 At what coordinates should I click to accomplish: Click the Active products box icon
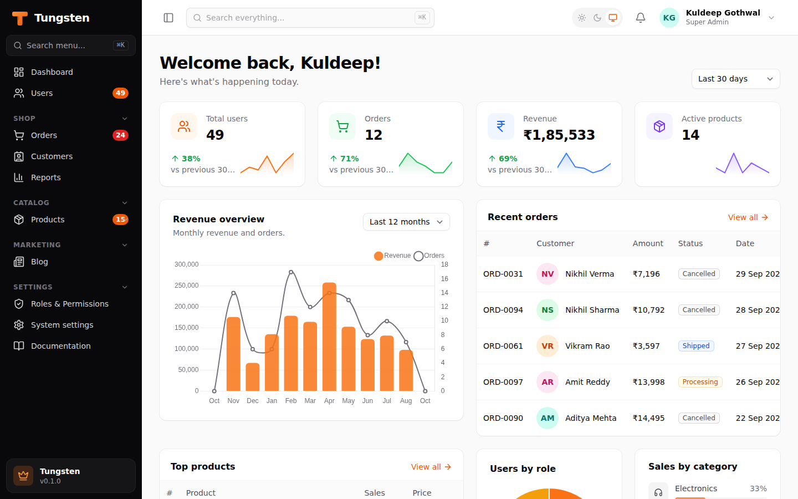coord(659,126)
